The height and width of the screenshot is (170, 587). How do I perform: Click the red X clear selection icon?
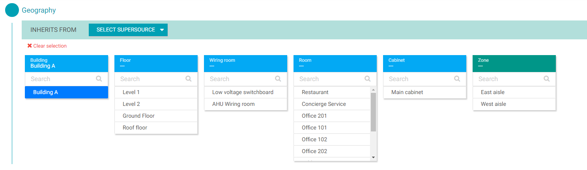[x=30, y=46]
